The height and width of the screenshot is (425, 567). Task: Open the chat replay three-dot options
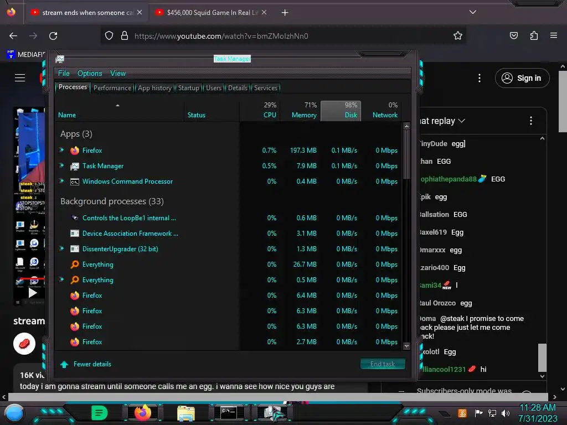pos(531,121)
